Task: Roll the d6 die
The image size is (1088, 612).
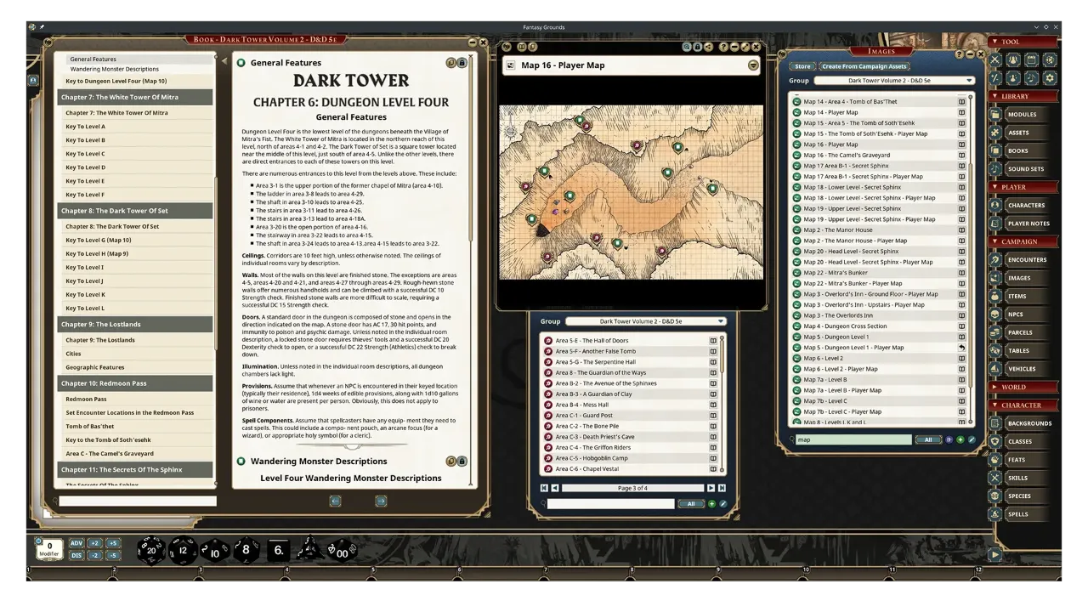Action: [x=278, y=550]
